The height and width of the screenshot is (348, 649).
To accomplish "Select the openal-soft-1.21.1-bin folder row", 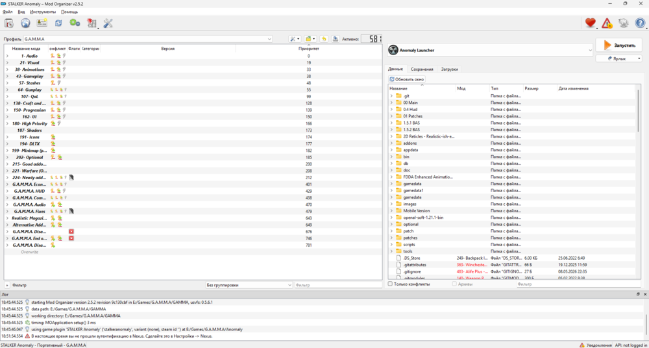I will coord(511,217).
